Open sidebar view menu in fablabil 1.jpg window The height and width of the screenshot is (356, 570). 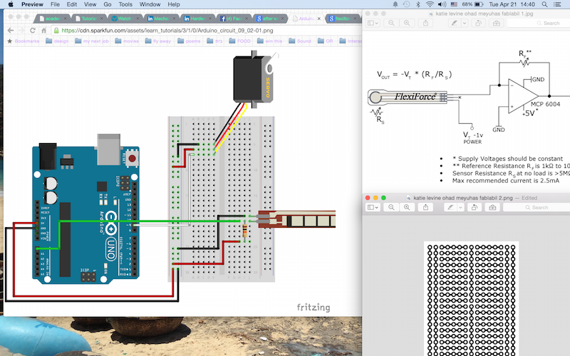(x=373, y=23)
